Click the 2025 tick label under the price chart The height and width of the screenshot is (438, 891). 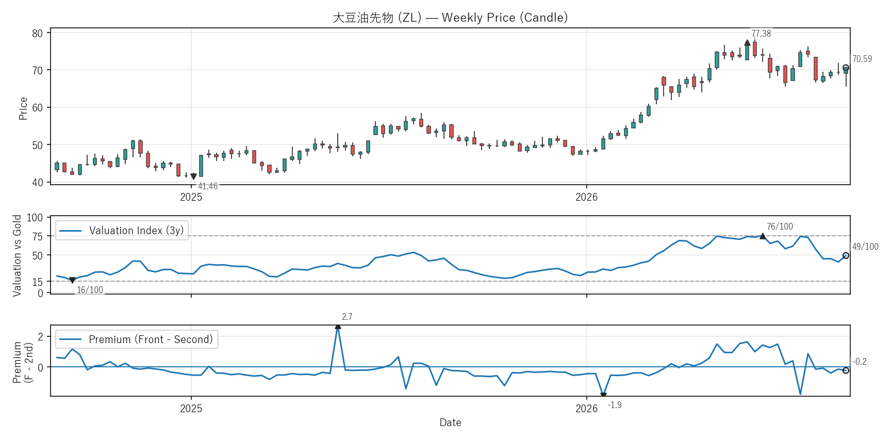coord(191,197)
